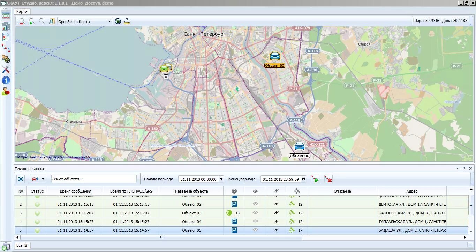This screenshot has height=252, width=476.
Task: Click in the Поиск объекта search field
Action: [94, 179]
